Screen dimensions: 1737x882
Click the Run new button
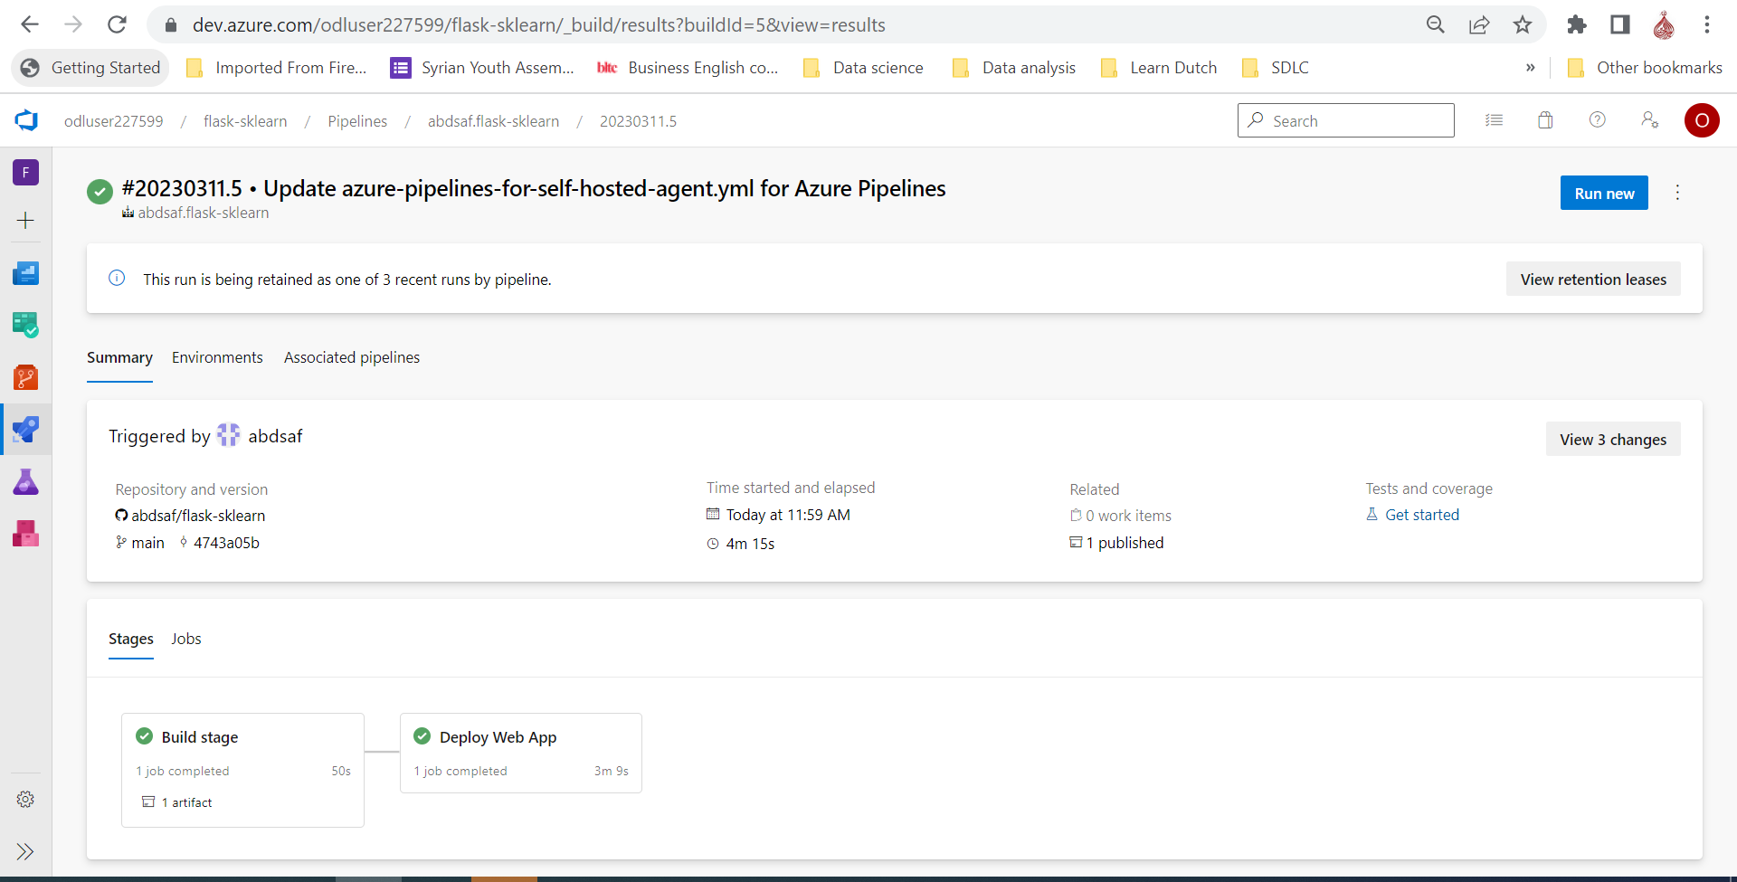coord(1604,193)
